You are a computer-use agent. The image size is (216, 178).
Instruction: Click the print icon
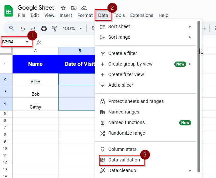[44, 28]
